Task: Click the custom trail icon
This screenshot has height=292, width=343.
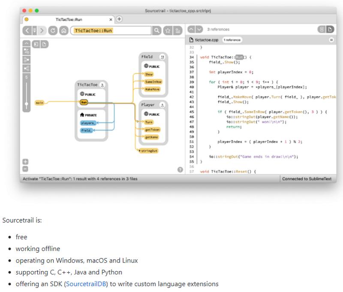Action: [27, 51]
